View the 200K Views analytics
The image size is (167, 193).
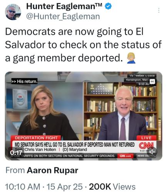click(x=112, y=187)
